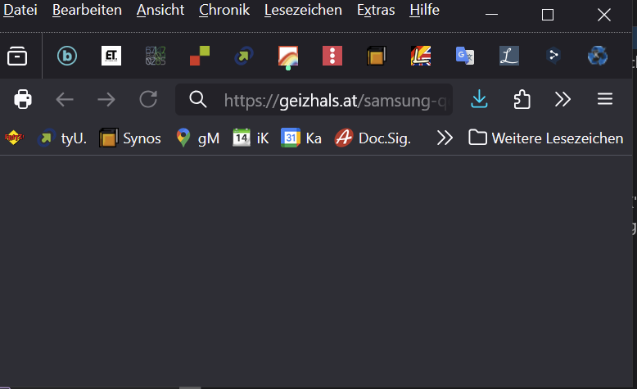Open the Firefox hamburger menu
Image resolution: width=637 pixels, height=389 pixels.
pyautogui.click(x=605, y=100)
